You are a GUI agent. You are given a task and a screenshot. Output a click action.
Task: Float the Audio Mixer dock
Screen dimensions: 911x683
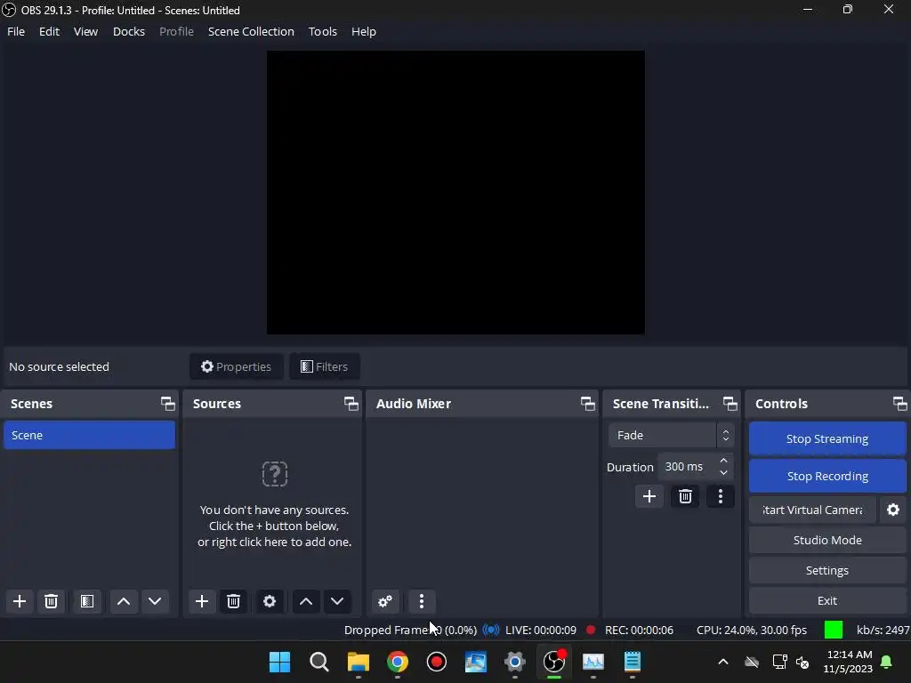[x=588, y=404]
